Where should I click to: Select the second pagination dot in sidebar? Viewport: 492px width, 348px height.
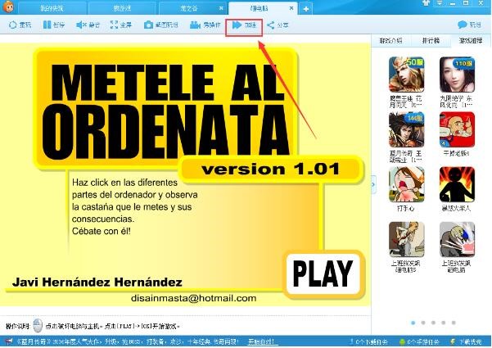click(423, 323)
